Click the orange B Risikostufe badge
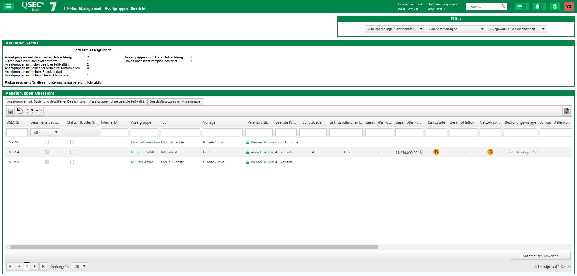Screen dimensions: 577x276 point(436,152)
